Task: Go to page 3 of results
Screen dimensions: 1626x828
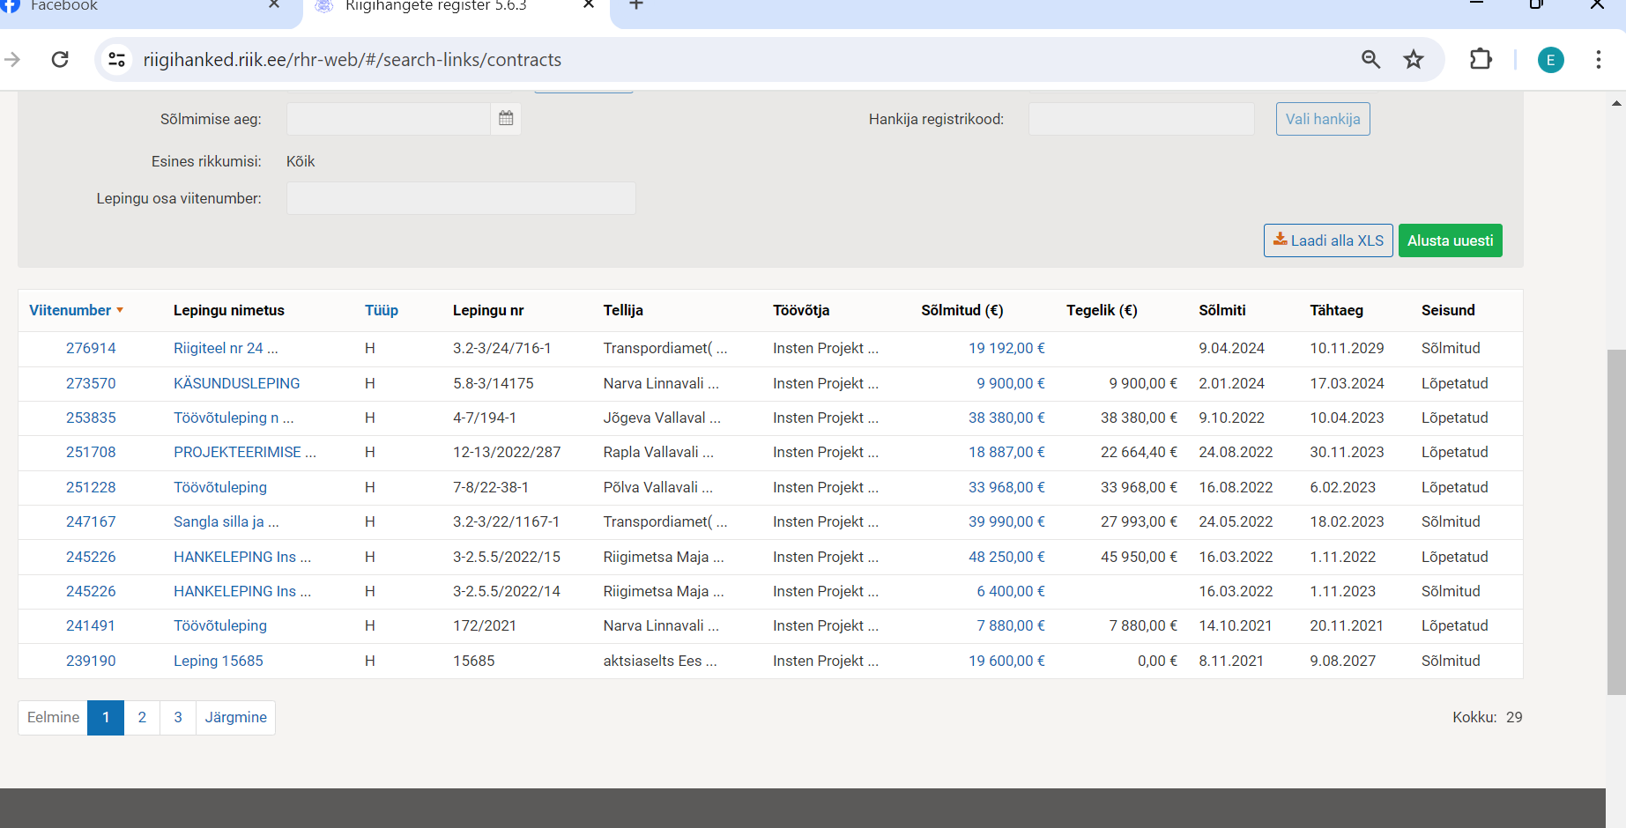Action: coord(178,717)
